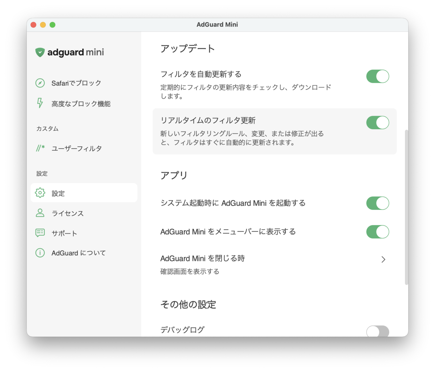Open サポート via the chat bubble icon
Image resolution: width=435 pixels, height=372 pixels.
[40, 233]
